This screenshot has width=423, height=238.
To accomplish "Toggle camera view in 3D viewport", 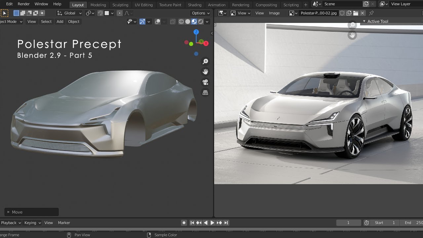I will tap(205, 82).
